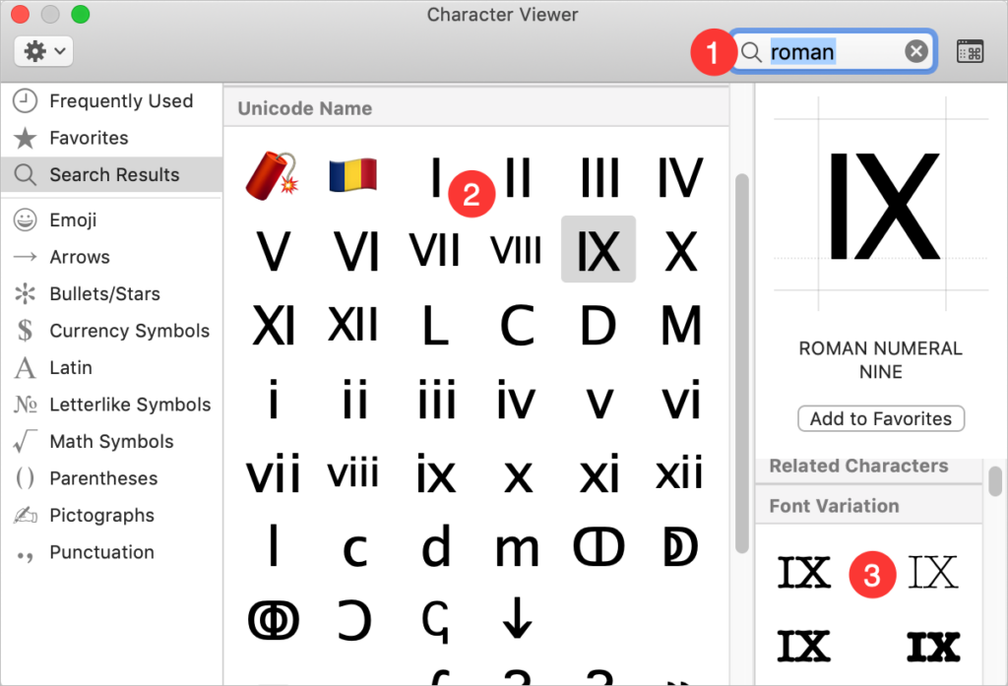The height and width of the screenshot is (686, 1008).
Task: Select small Roman numeral iii
Action: (x=436, y=399)
